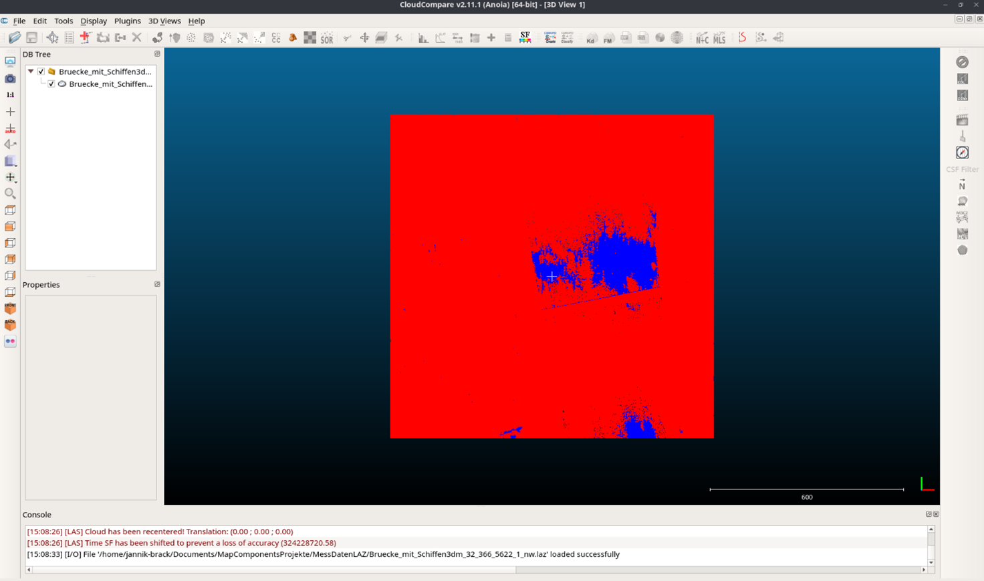Collapse the Bruecke_mit_Schiffen3d tree node
Image resolution: width=984 pixels, height=581 pixels.
pyautogui.click(x=31, y=71)
